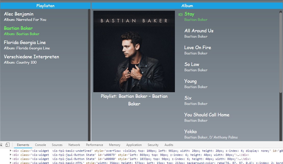Play the track All Around Us
Viewport: 283px width, 164px height.
(199, 31)
